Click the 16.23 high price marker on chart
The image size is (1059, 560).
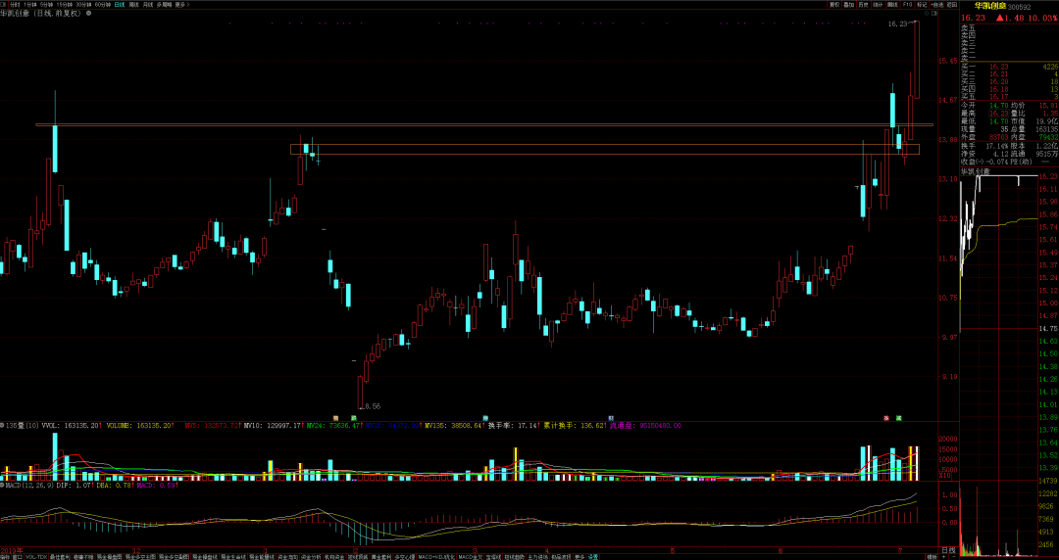point(897,23)
